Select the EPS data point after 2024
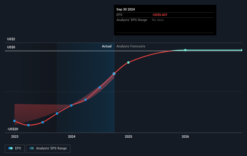Viewport: 247px width, 156px height. (x=85, y=100)
